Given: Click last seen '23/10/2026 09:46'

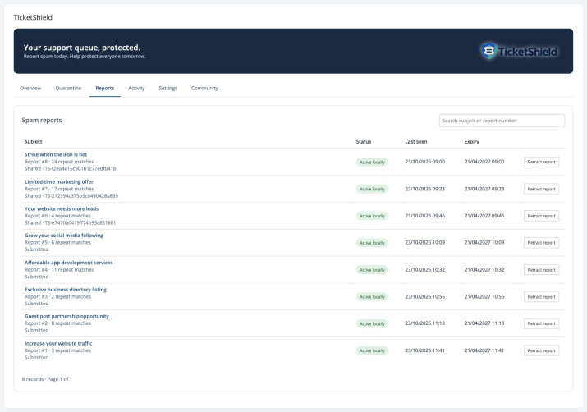Looking at the screenshot, I should [x=425, y=216].
